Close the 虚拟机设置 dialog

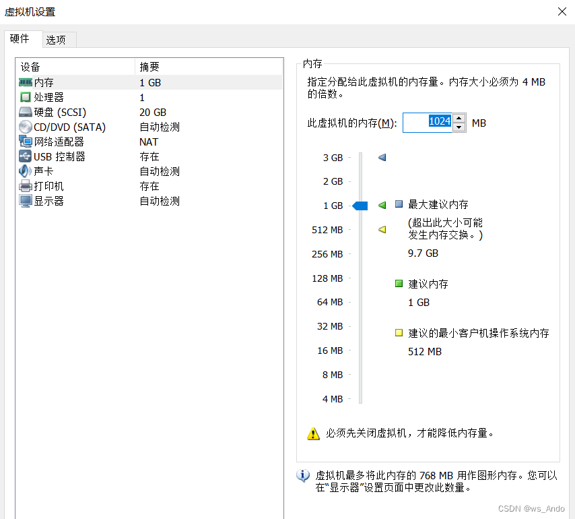pyautogui.click(x=562, y=11)
